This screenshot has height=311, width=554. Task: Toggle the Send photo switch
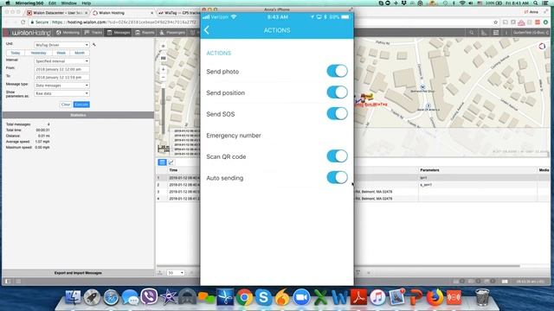tap(337, 71)
